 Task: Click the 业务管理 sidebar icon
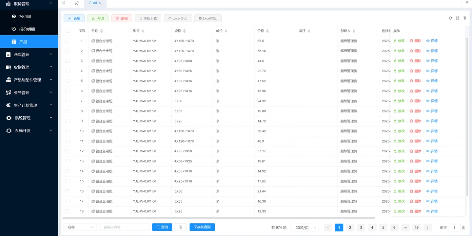coord(9,93)
